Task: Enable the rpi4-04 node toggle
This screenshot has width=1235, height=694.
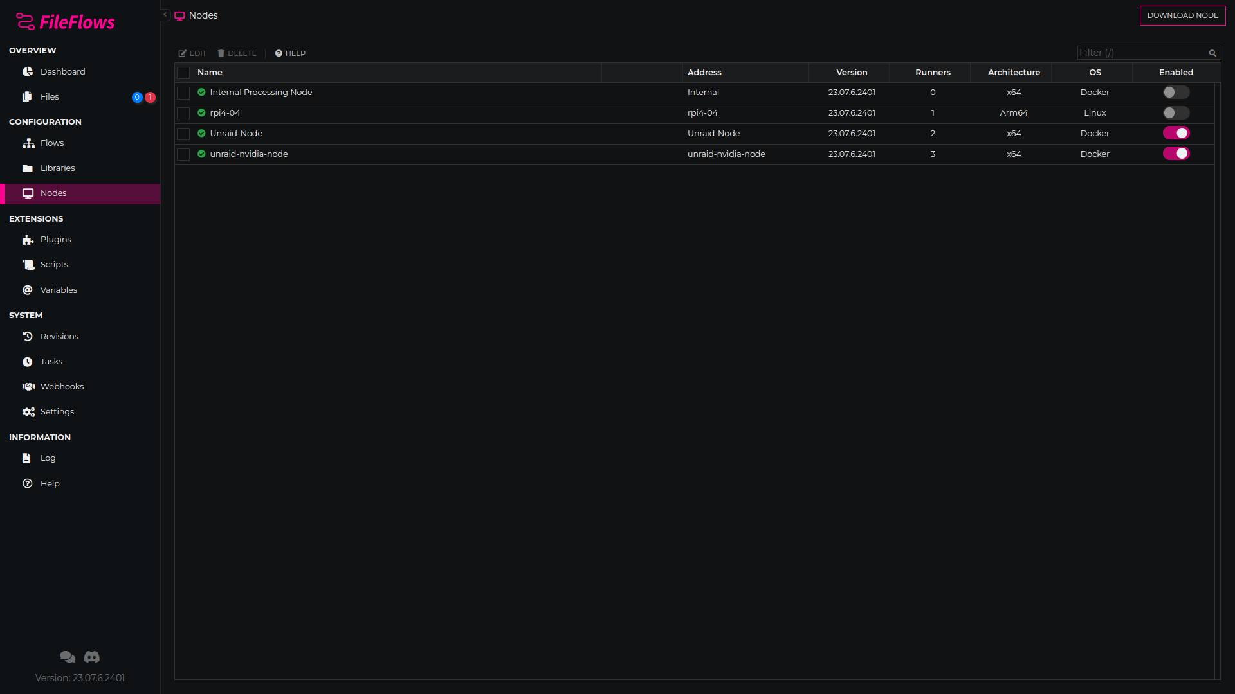Action: coord(1176,113)
